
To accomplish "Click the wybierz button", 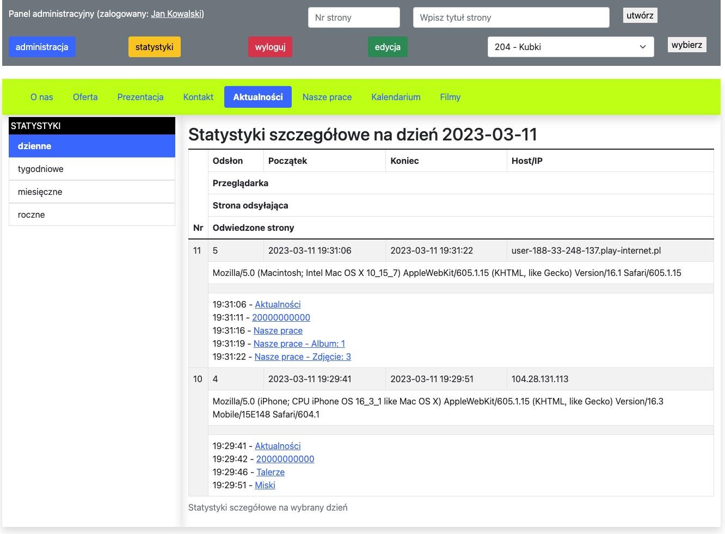I will 686,45.
